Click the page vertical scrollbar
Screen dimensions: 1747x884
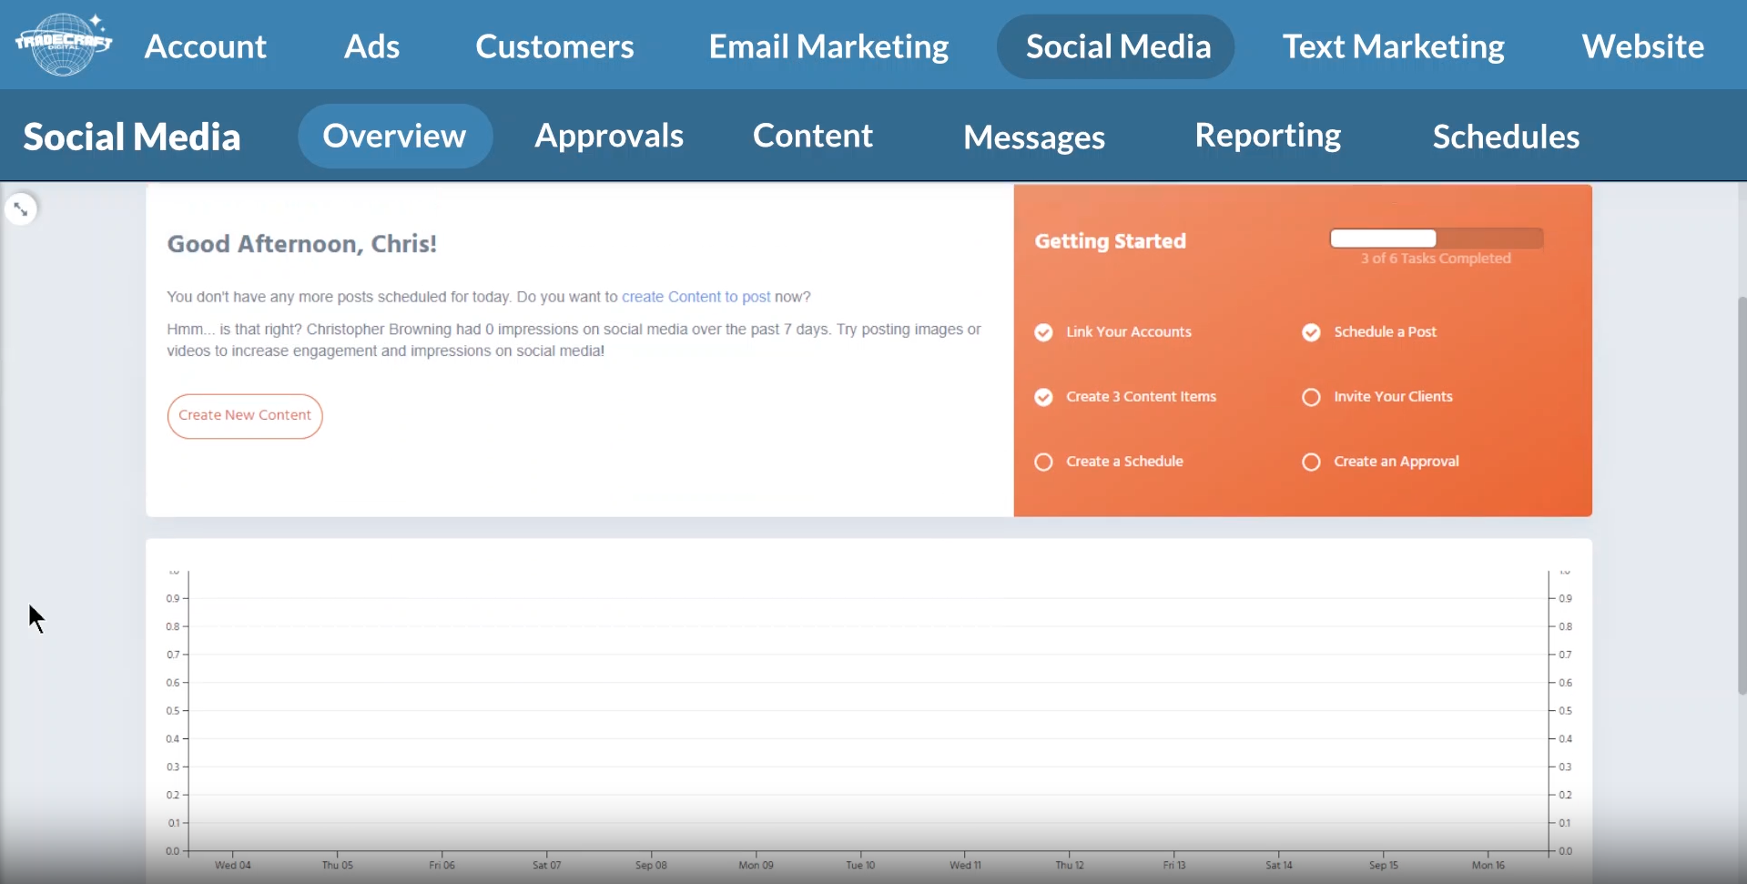pos(1742,496)
